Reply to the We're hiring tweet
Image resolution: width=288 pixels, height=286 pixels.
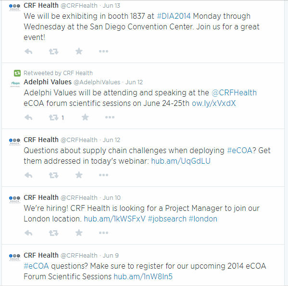(x=28, y=233)
